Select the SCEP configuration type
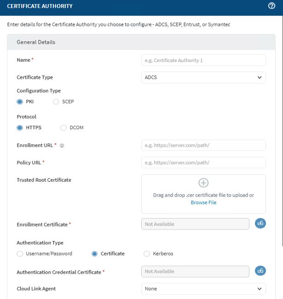 click(56, 102)
